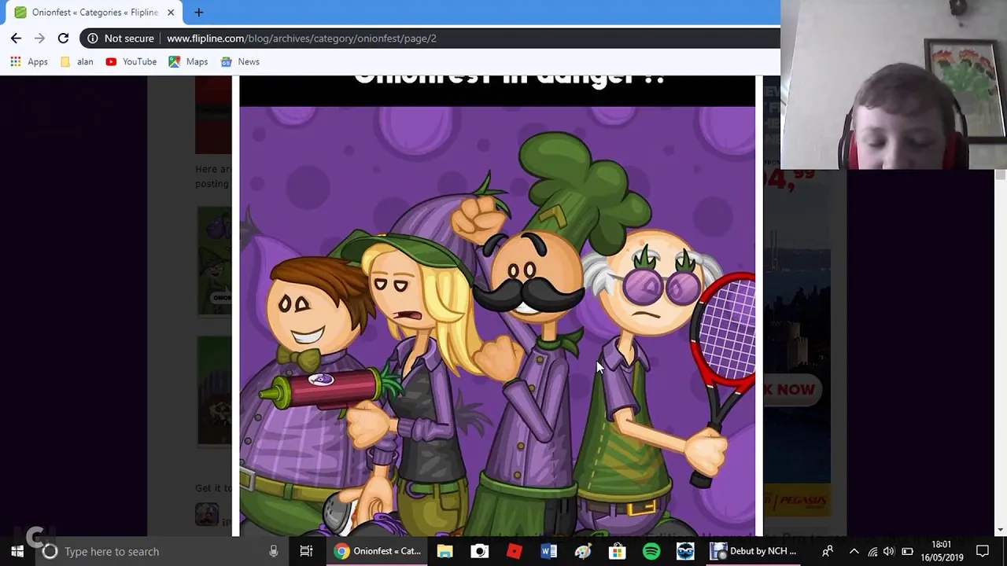Click the taskbar microphone icon
Image resolution: width=1007 pixels, height=566 pixels.
pos(273,551)
